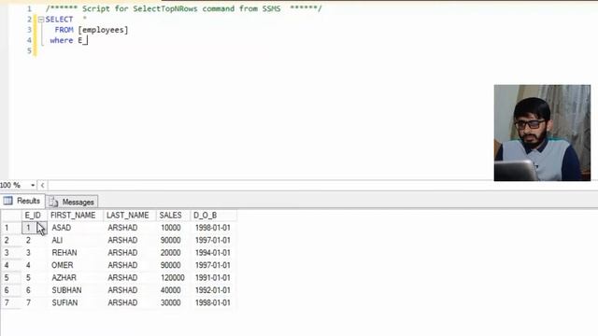
Task: Click the E_ID column header
Action: (34, 216)
